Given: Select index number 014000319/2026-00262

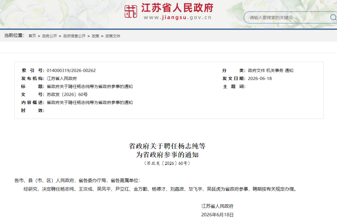Looking at the screenshot, I should (x=71, y=71).
